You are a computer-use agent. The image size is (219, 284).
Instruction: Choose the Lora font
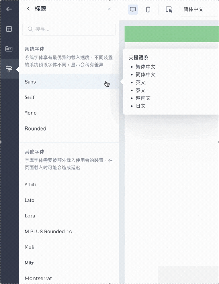(69, 216)
